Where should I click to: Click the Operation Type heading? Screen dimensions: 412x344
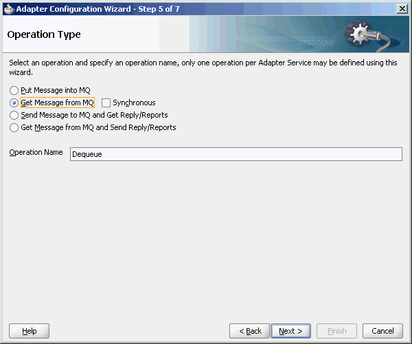[44, 34]
